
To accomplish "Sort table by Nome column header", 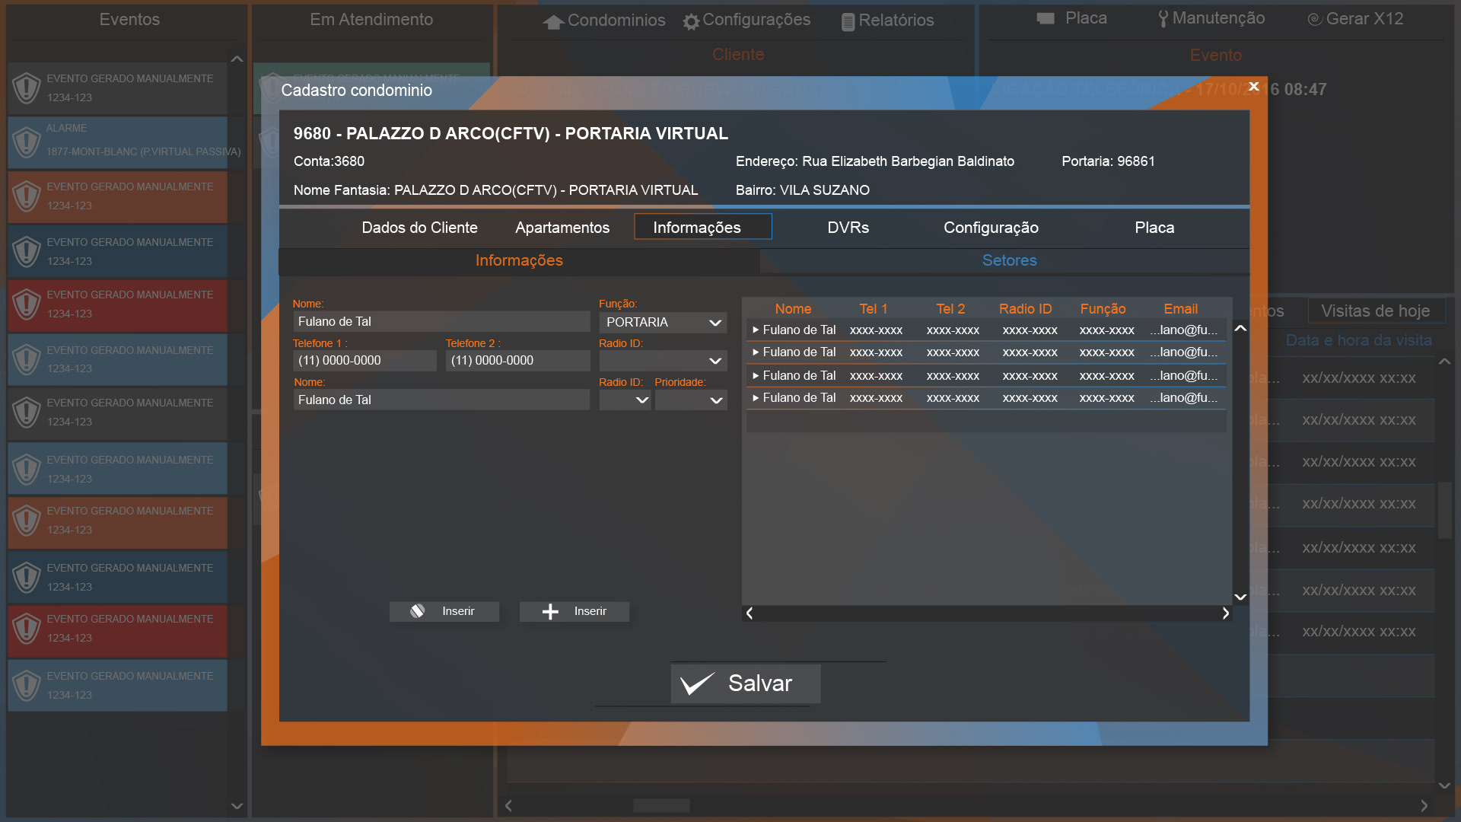I will (x=793, y=309).
